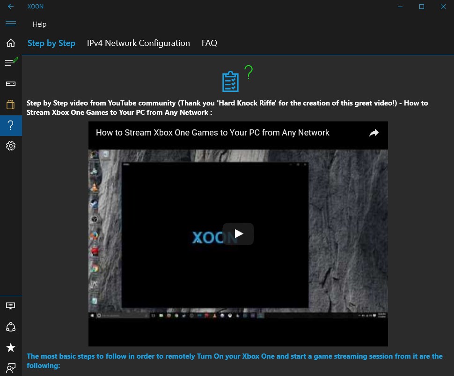This screenshot has height=376, width=454.
Task: Open the feedback person icon
Action: [11, 368]
